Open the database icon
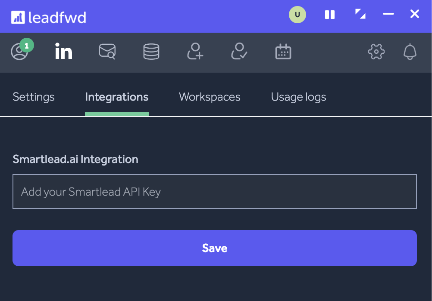The height and width of the screenshot is (301, 432). coord(151,52)
